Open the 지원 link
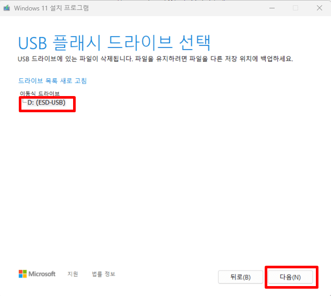The image size is (331, 296). 73,274
